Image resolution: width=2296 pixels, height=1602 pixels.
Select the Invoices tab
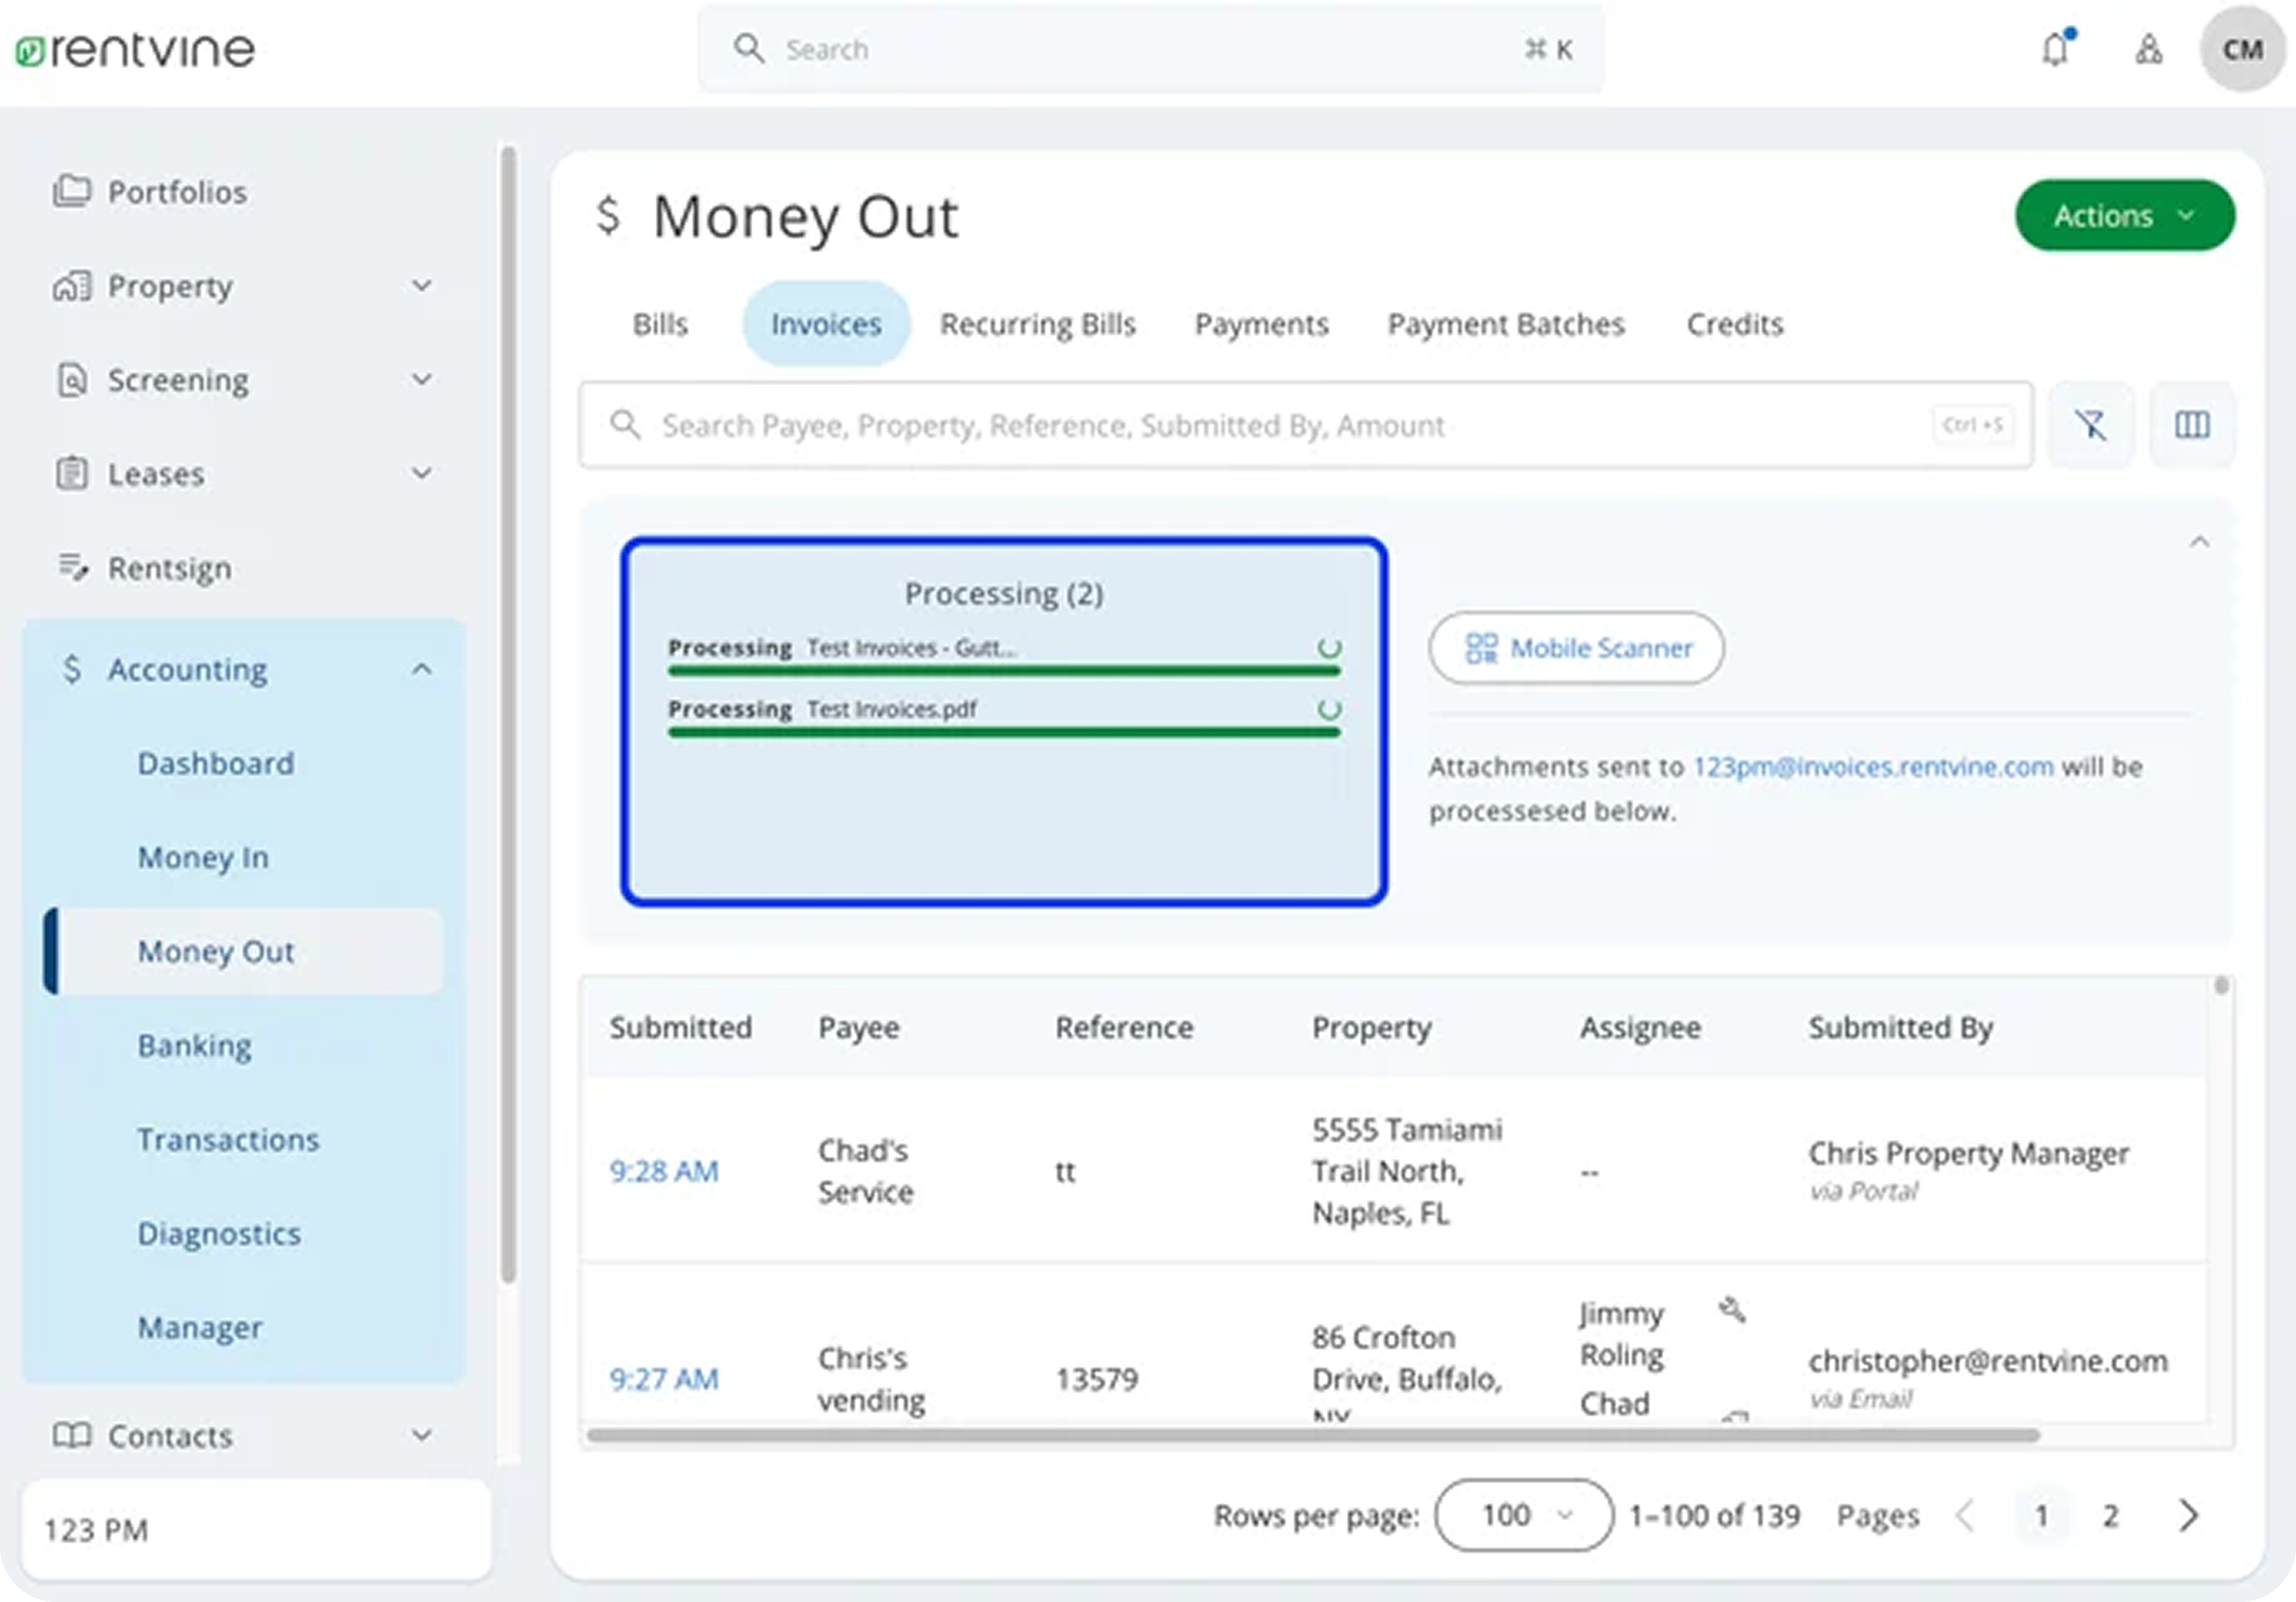pyautogui.click(x=826, y=324)
